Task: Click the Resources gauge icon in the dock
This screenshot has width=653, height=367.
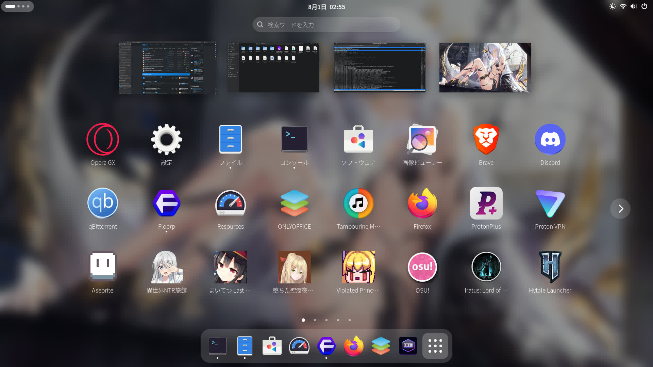Action: pos(299,346)
